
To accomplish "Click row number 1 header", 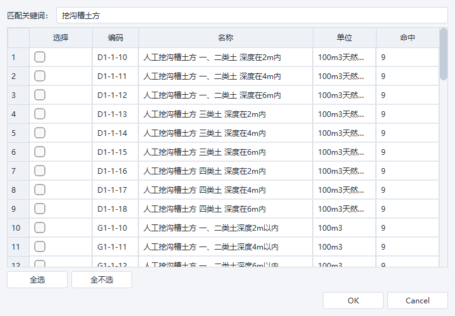I will 18,57.
